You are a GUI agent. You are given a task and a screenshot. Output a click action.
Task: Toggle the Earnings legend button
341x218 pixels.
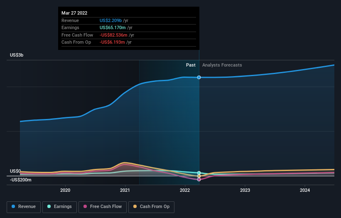[59, 207]
